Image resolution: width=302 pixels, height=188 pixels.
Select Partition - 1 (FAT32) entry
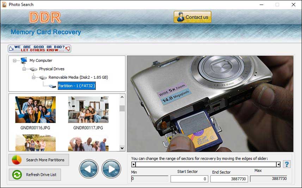coord(77,86)
